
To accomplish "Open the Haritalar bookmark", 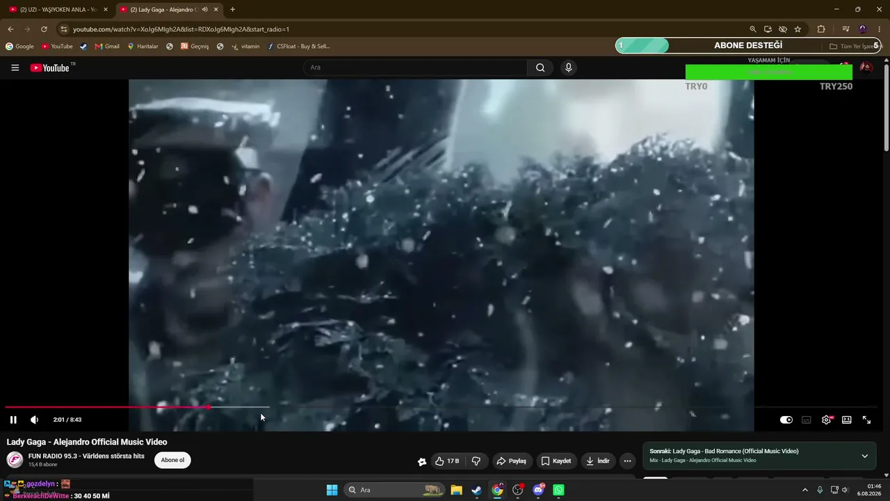I will click(x=143, y=47).
